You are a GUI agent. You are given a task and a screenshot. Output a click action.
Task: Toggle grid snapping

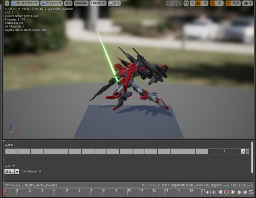[198, 3]
